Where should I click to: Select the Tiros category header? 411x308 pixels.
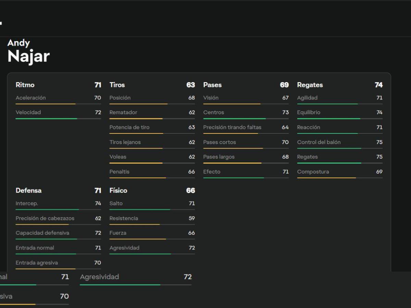click(117, 85)
